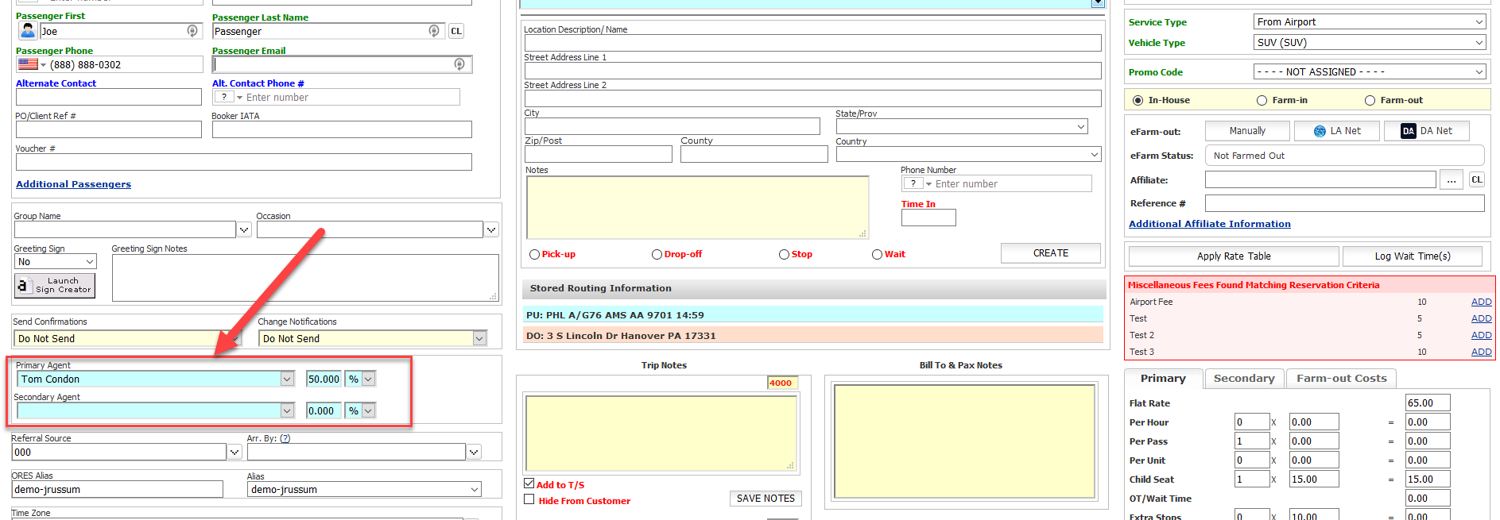Choose the Wait routing option

click(x=877, y=254)
